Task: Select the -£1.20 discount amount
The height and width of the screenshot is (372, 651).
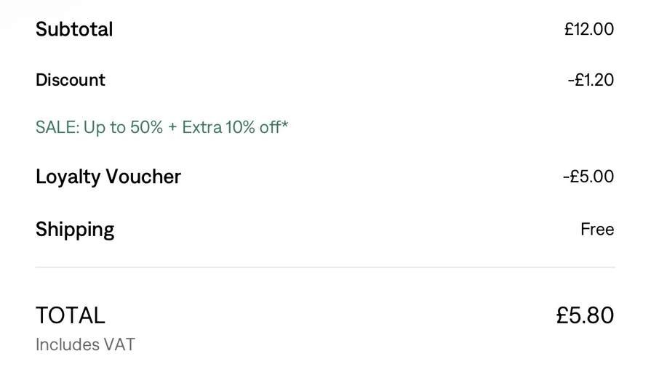Action: point(591,80)
